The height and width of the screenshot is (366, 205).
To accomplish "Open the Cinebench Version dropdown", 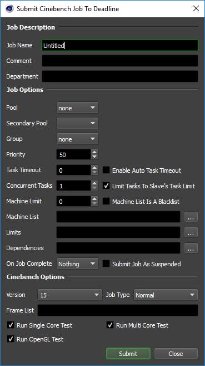I will coord(70,295).
